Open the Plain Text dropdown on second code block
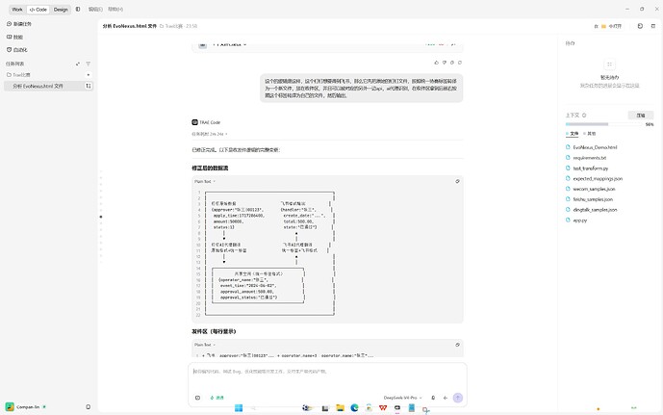 [205, 345]
